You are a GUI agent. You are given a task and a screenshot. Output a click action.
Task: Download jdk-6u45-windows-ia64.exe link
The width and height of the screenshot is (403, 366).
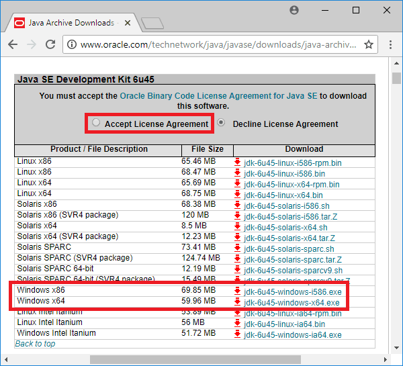coord(292,335)
